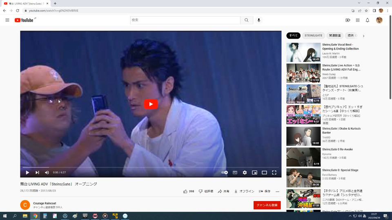Click the browser address bar URL
This screenshot has height=220, width=392.
[x=53, y=11]
